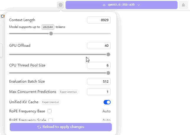The image size is (190, 135).
Task: Click the model settings gear icon
Action: point(60,5)
